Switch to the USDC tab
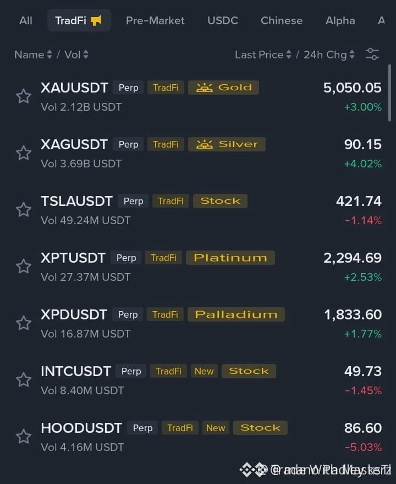The width and height of the screenshot is (396, 484). click(x=223, y=21)
